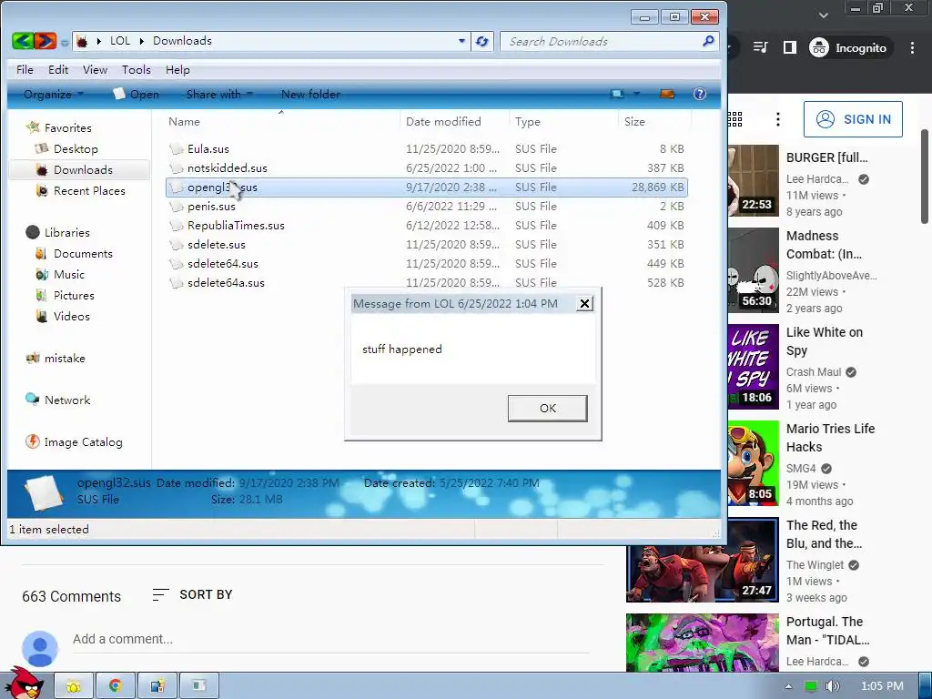Open the Pictures library

click(74, 296)
